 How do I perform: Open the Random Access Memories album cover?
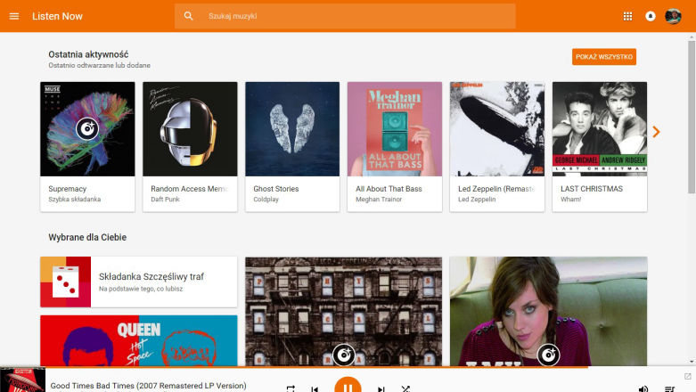190,129
